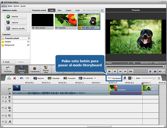Open the volume dropdown arrow in the preview

point(164,71)
